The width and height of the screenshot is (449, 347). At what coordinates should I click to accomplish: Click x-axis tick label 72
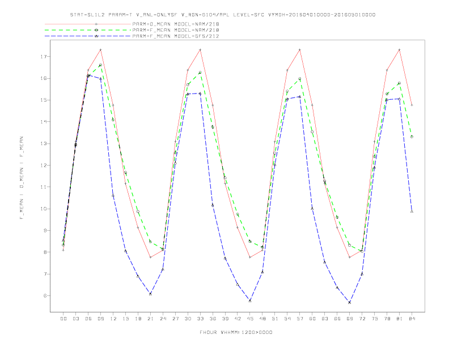[362, 319]
